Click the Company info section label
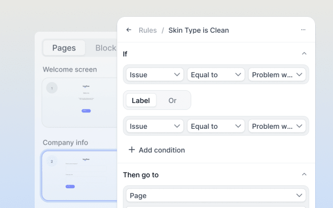The width and height of the screenshot is (333, 208). (x=65, y=143)
